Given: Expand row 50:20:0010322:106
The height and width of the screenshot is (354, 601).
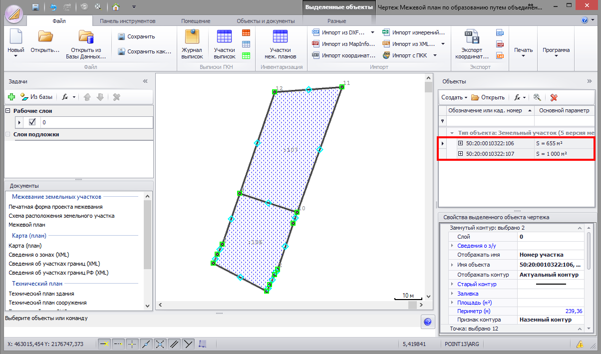Looking at the screenshot, I should pos(460,143).
